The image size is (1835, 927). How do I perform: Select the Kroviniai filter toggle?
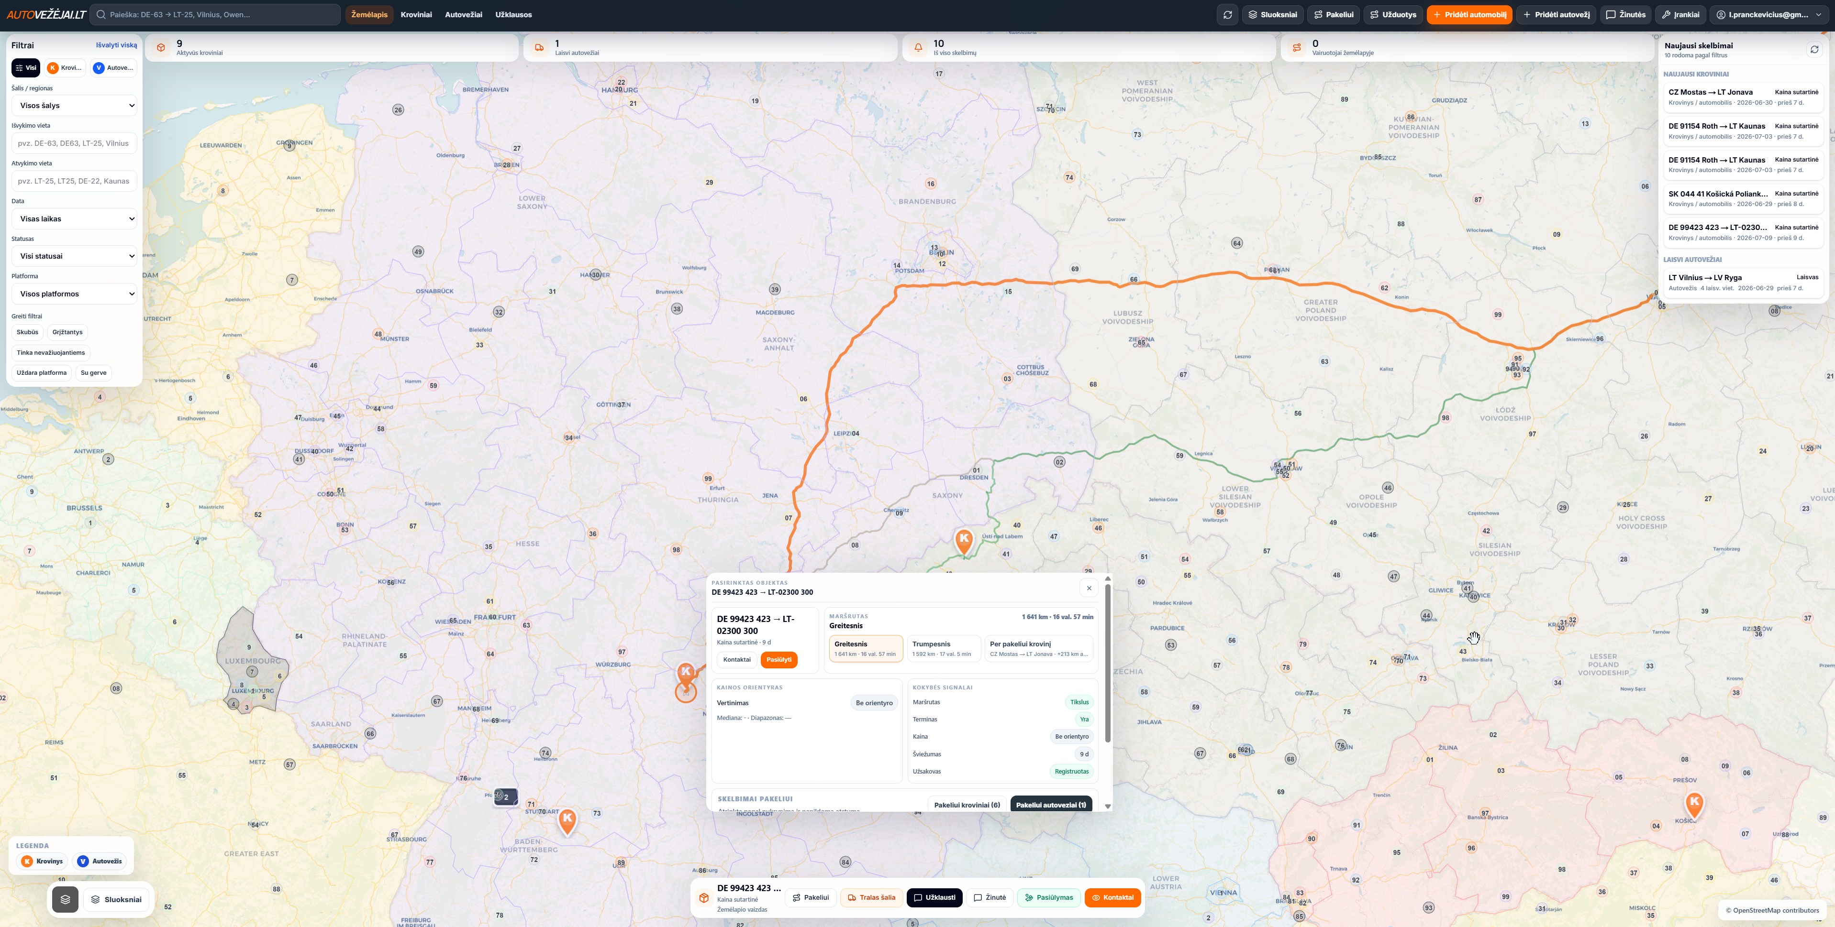pyautogui.click(x=65, y=67)
